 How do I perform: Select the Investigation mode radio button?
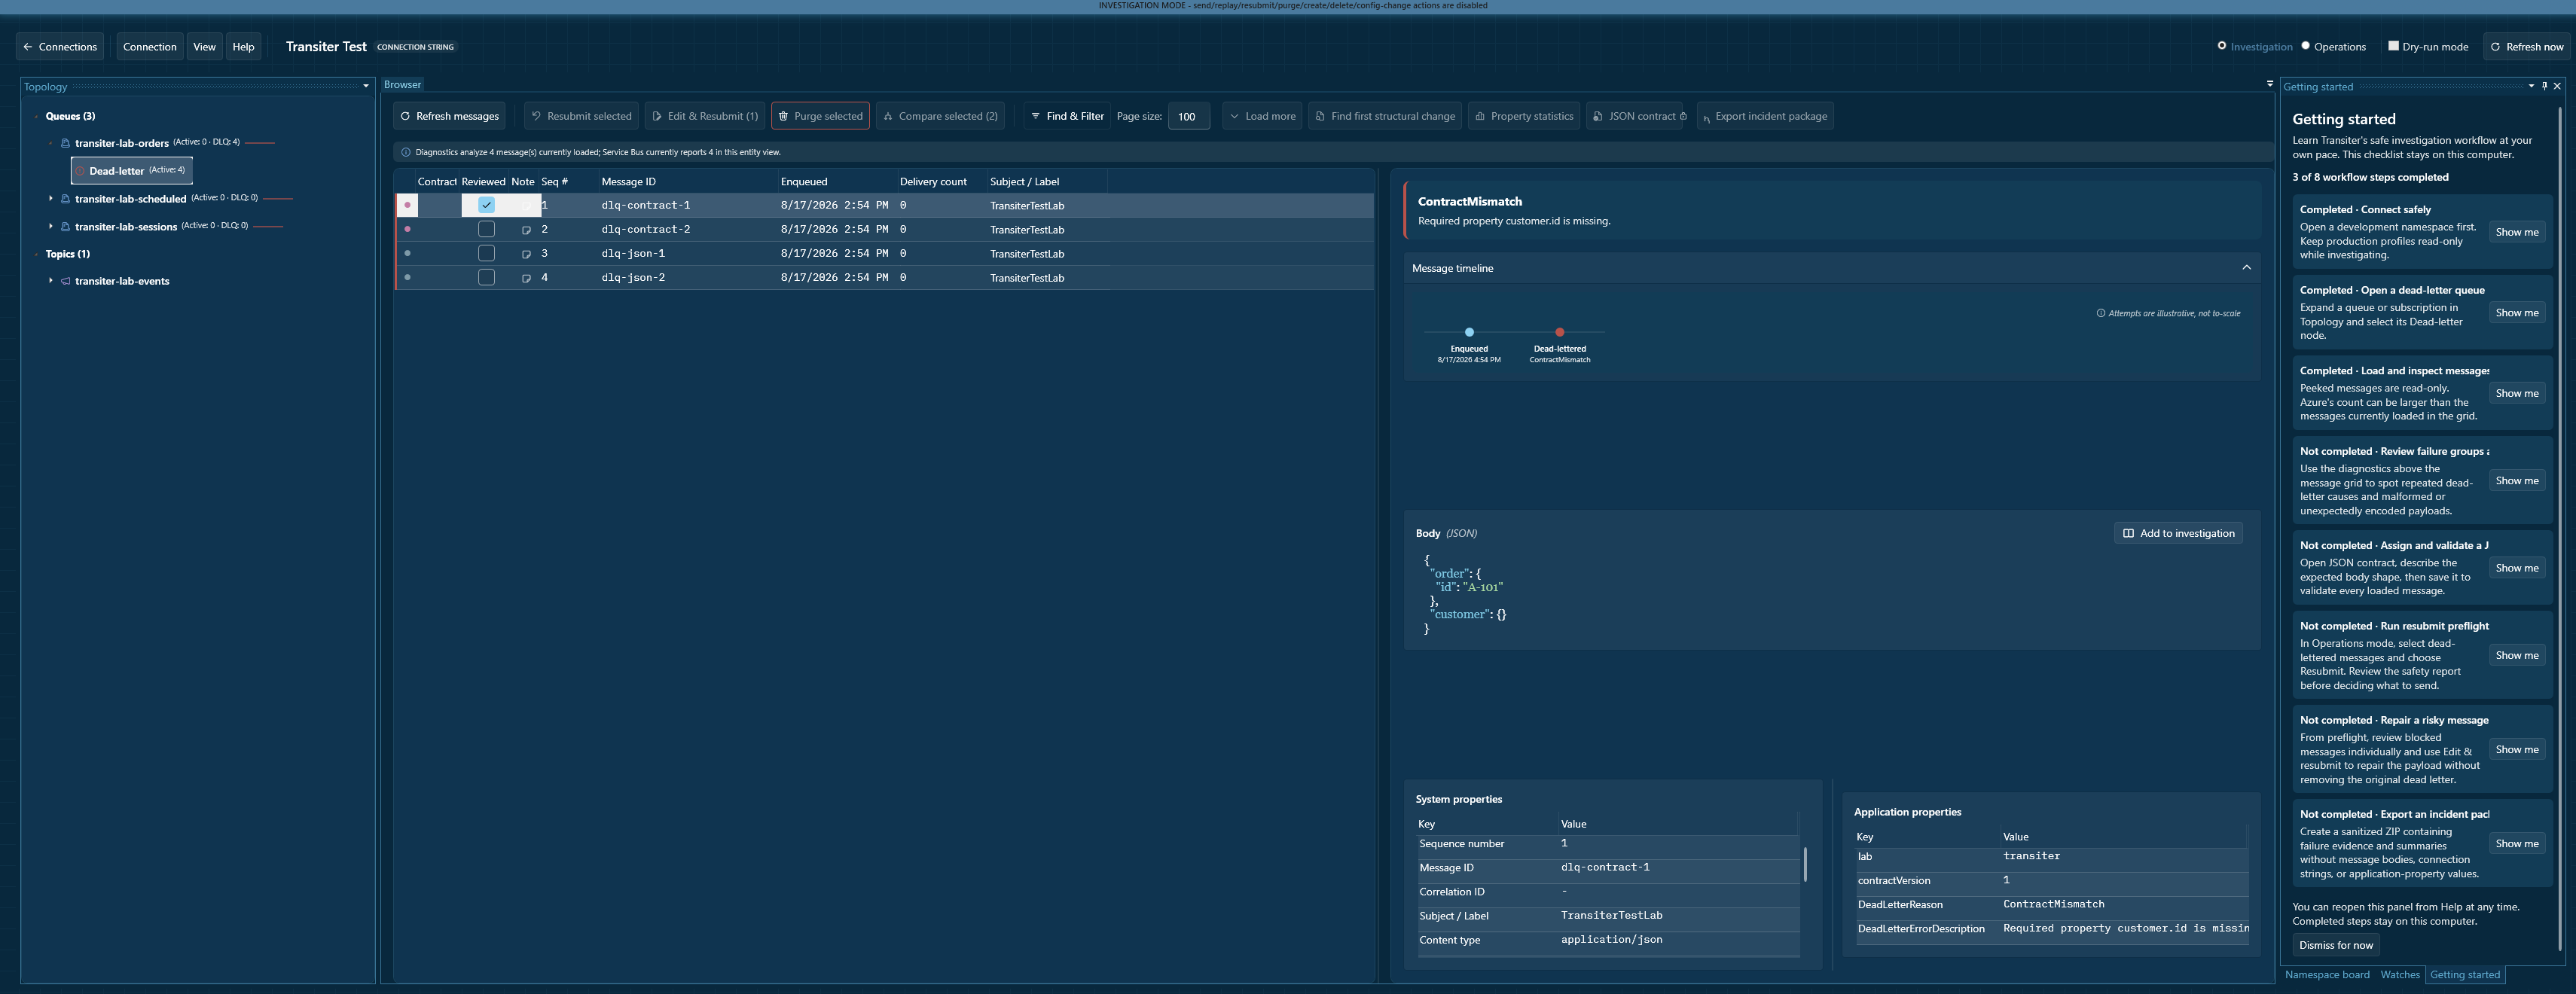click(x=2222, y=46)
